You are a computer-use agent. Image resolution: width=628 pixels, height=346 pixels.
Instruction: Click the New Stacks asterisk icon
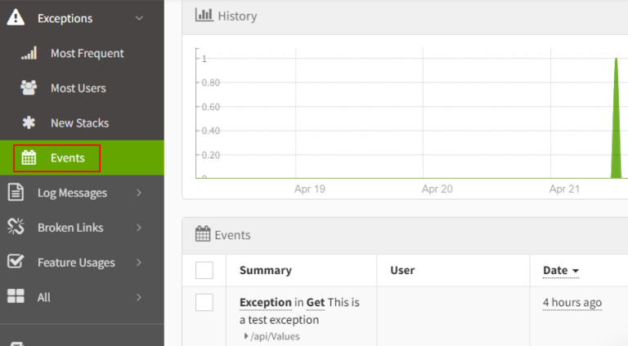tap(29, 123)
